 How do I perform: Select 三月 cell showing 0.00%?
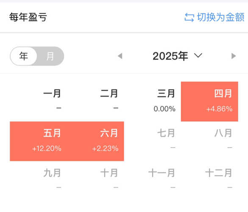[x=153, y=102]
